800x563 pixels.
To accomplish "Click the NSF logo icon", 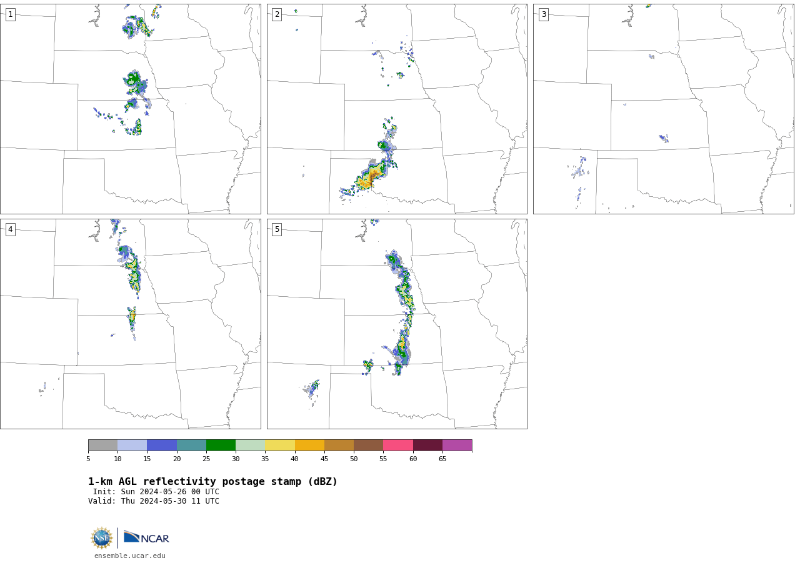I will pos(102,538).
